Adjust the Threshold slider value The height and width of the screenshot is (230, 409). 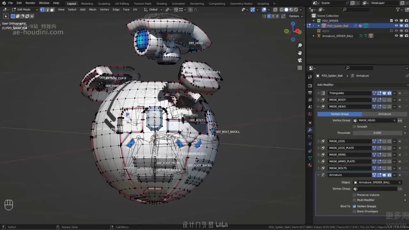tap(377, 133)
